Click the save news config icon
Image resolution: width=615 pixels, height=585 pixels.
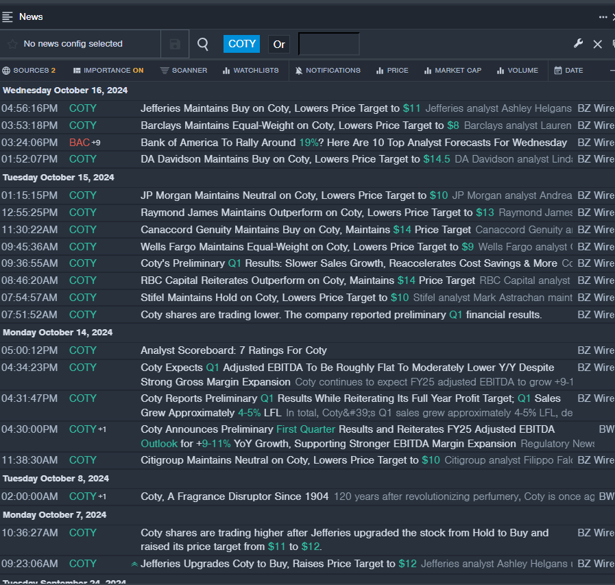(175, 44)
